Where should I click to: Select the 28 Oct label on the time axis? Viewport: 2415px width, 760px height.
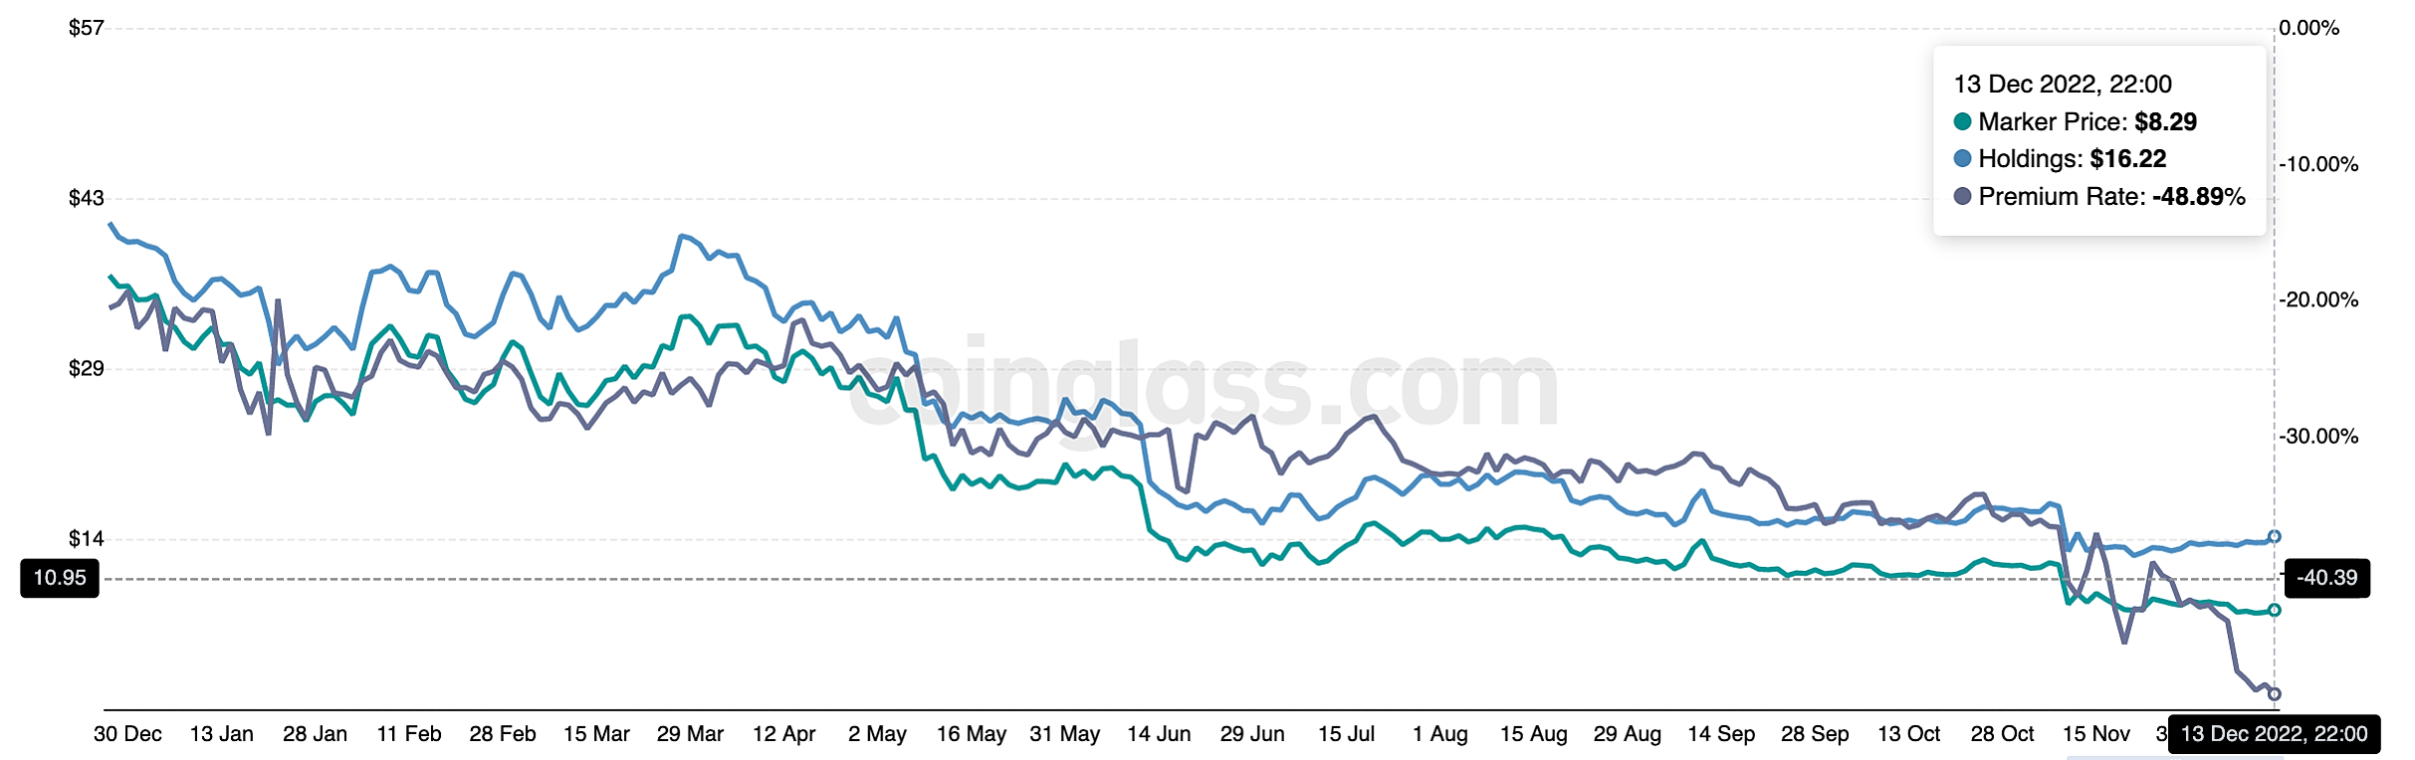(2003, 734)
